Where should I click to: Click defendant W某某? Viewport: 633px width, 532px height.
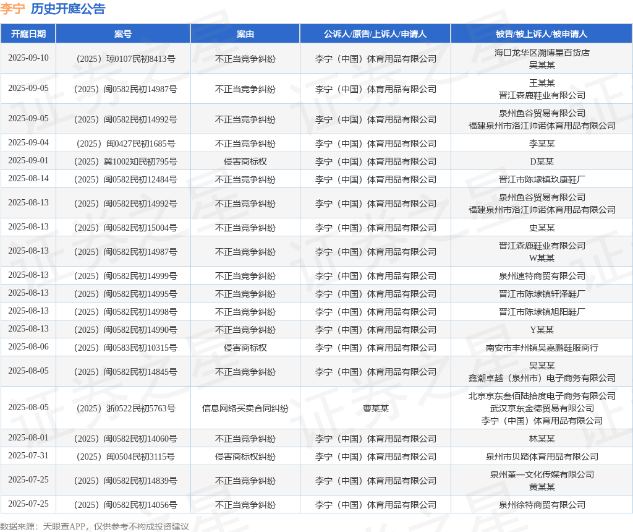coord(542,258)
